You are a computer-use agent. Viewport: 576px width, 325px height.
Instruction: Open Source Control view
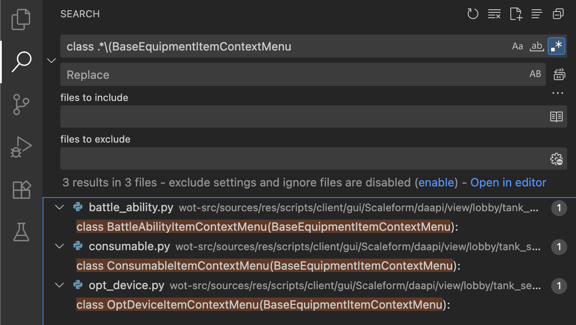click(x=21, y=105)
